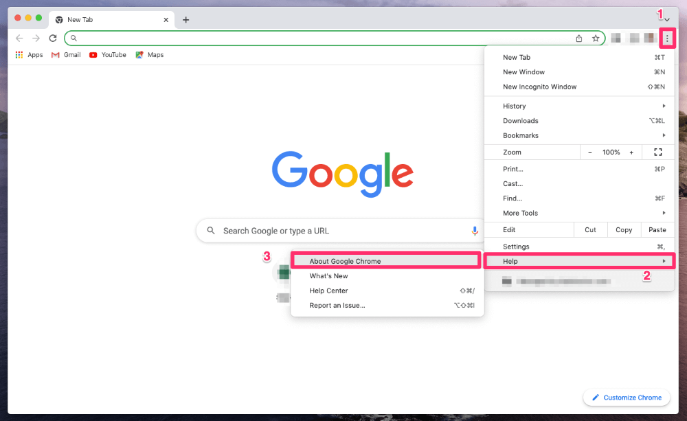Click the forward navigation arrow
687x421 pixels.
(36, 38)
